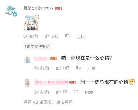The height and width of the screenshot is (110, 138).
Task: Dislike the reply about 沈总现在的心情
Action: pos(76,92)
